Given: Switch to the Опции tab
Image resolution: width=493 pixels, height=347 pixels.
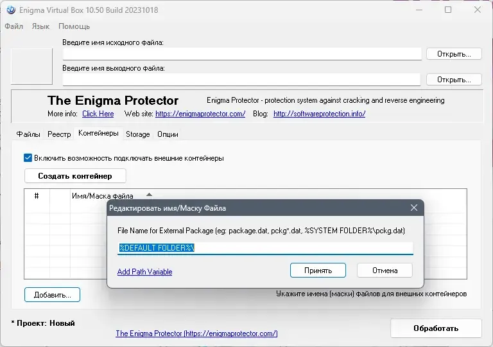Looking at the screenshot, I should pos(168,134).
